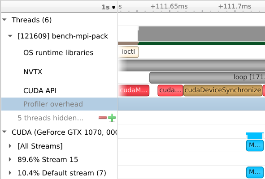The height and width of the screenshot is (179, 265).
Task: Select the CUDA API row label
Action: (40, 90)
